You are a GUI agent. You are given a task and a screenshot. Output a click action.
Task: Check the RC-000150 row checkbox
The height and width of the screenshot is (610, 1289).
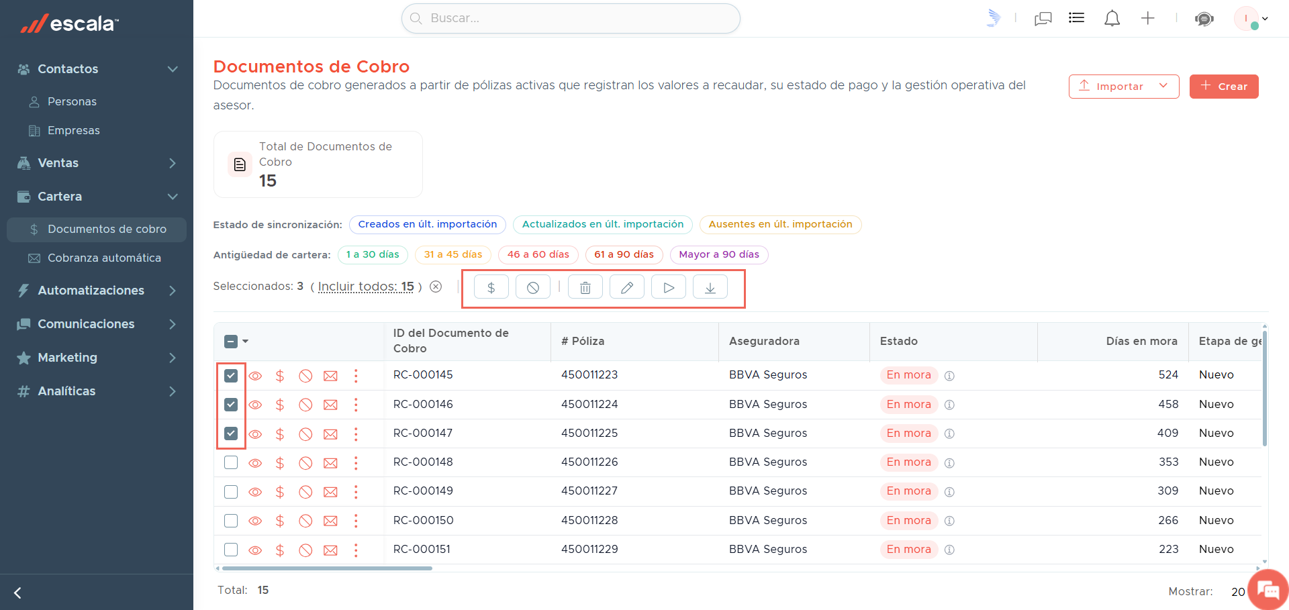(x=231, y=521)
